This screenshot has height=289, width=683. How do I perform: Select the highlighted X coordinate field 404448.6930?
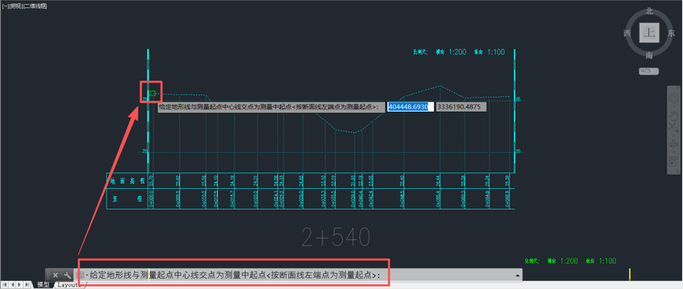(x=411, y=106)
